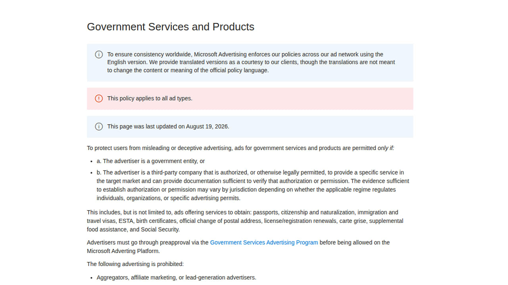Select bullet 'a. The advertiser is a government entity'
508x285 pixels.
click(151, 161)
